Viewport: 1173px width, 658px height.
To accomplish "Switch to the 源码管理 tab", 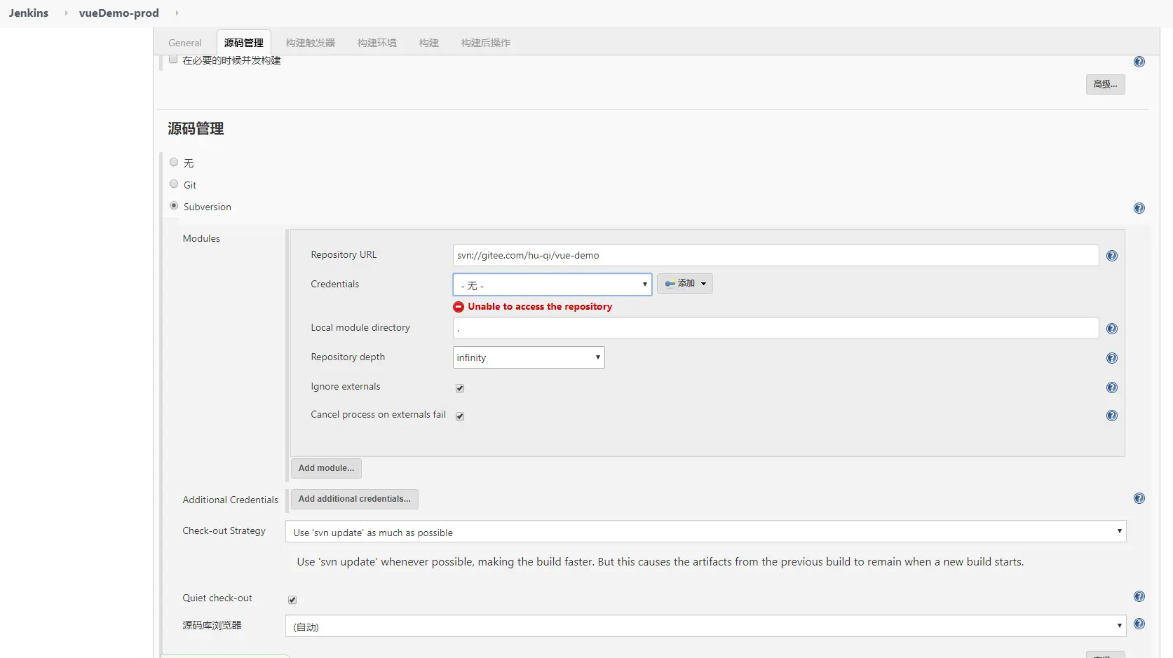I will [x=244, y=43].
